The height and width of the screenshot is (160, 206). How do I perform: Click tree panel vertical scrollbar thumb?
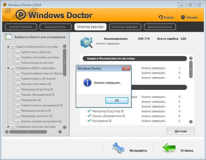point(64,62)
